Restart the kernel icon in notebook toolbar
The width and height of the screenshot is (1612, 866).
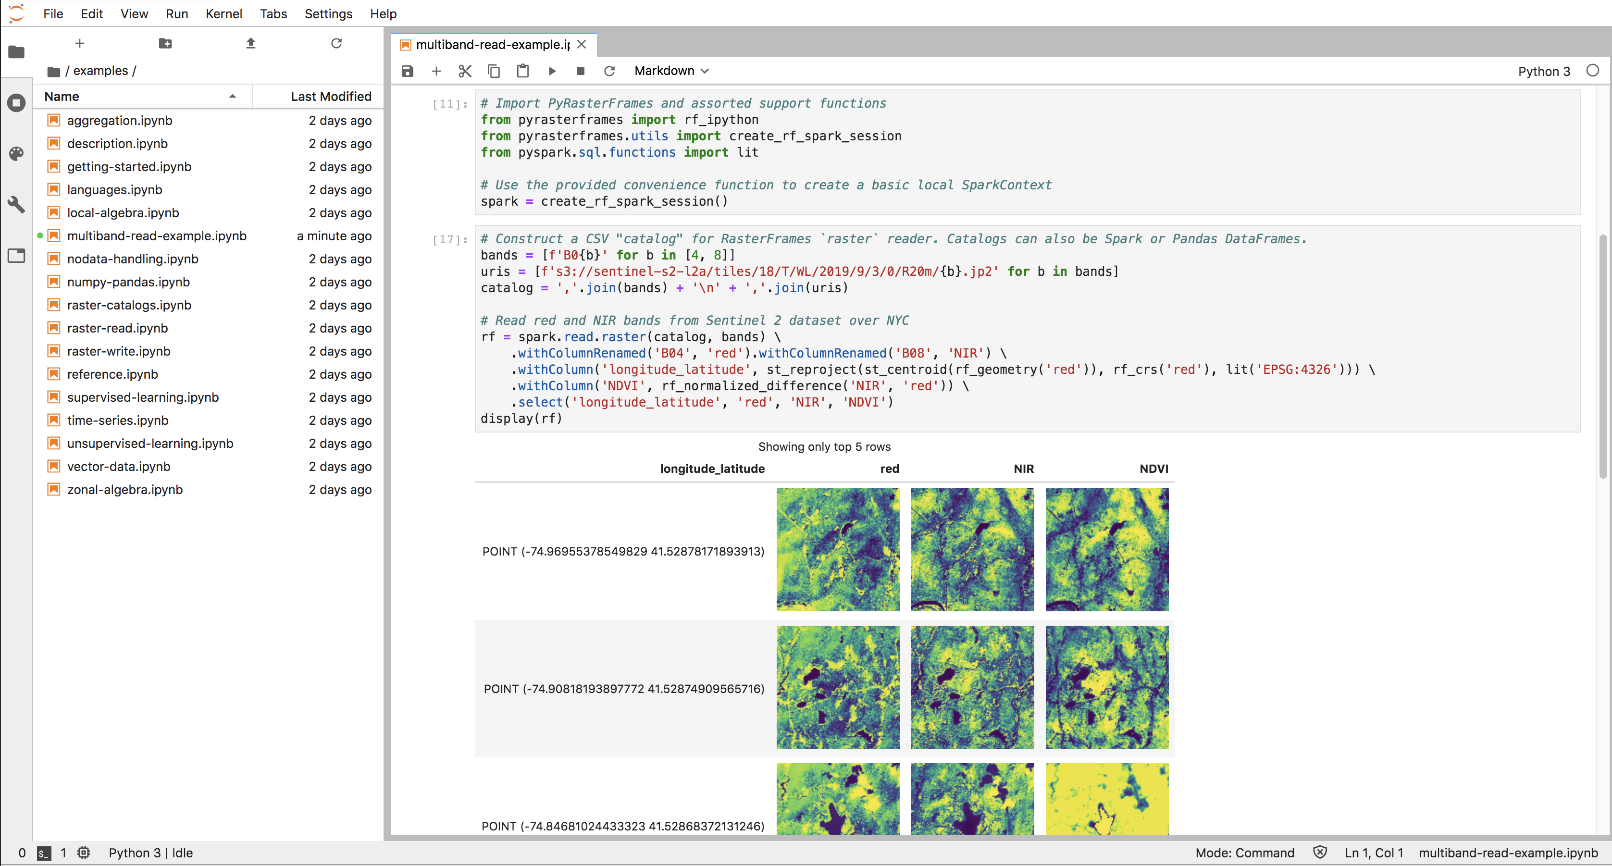point(609,71)
